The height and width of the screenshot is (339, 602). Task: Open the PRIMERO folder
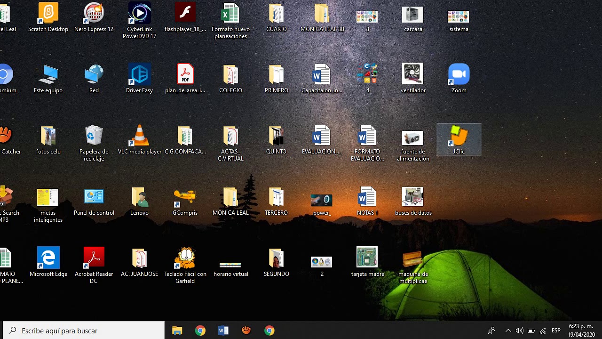277,79
